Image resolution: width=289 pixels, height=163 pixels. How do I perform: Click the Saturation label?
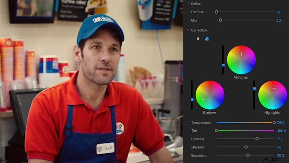coord(199,155)
